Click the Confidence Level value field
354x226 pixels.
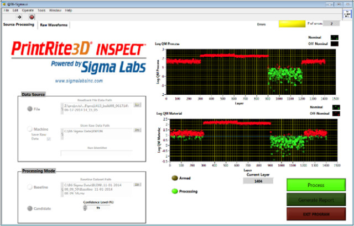(98, 208)
